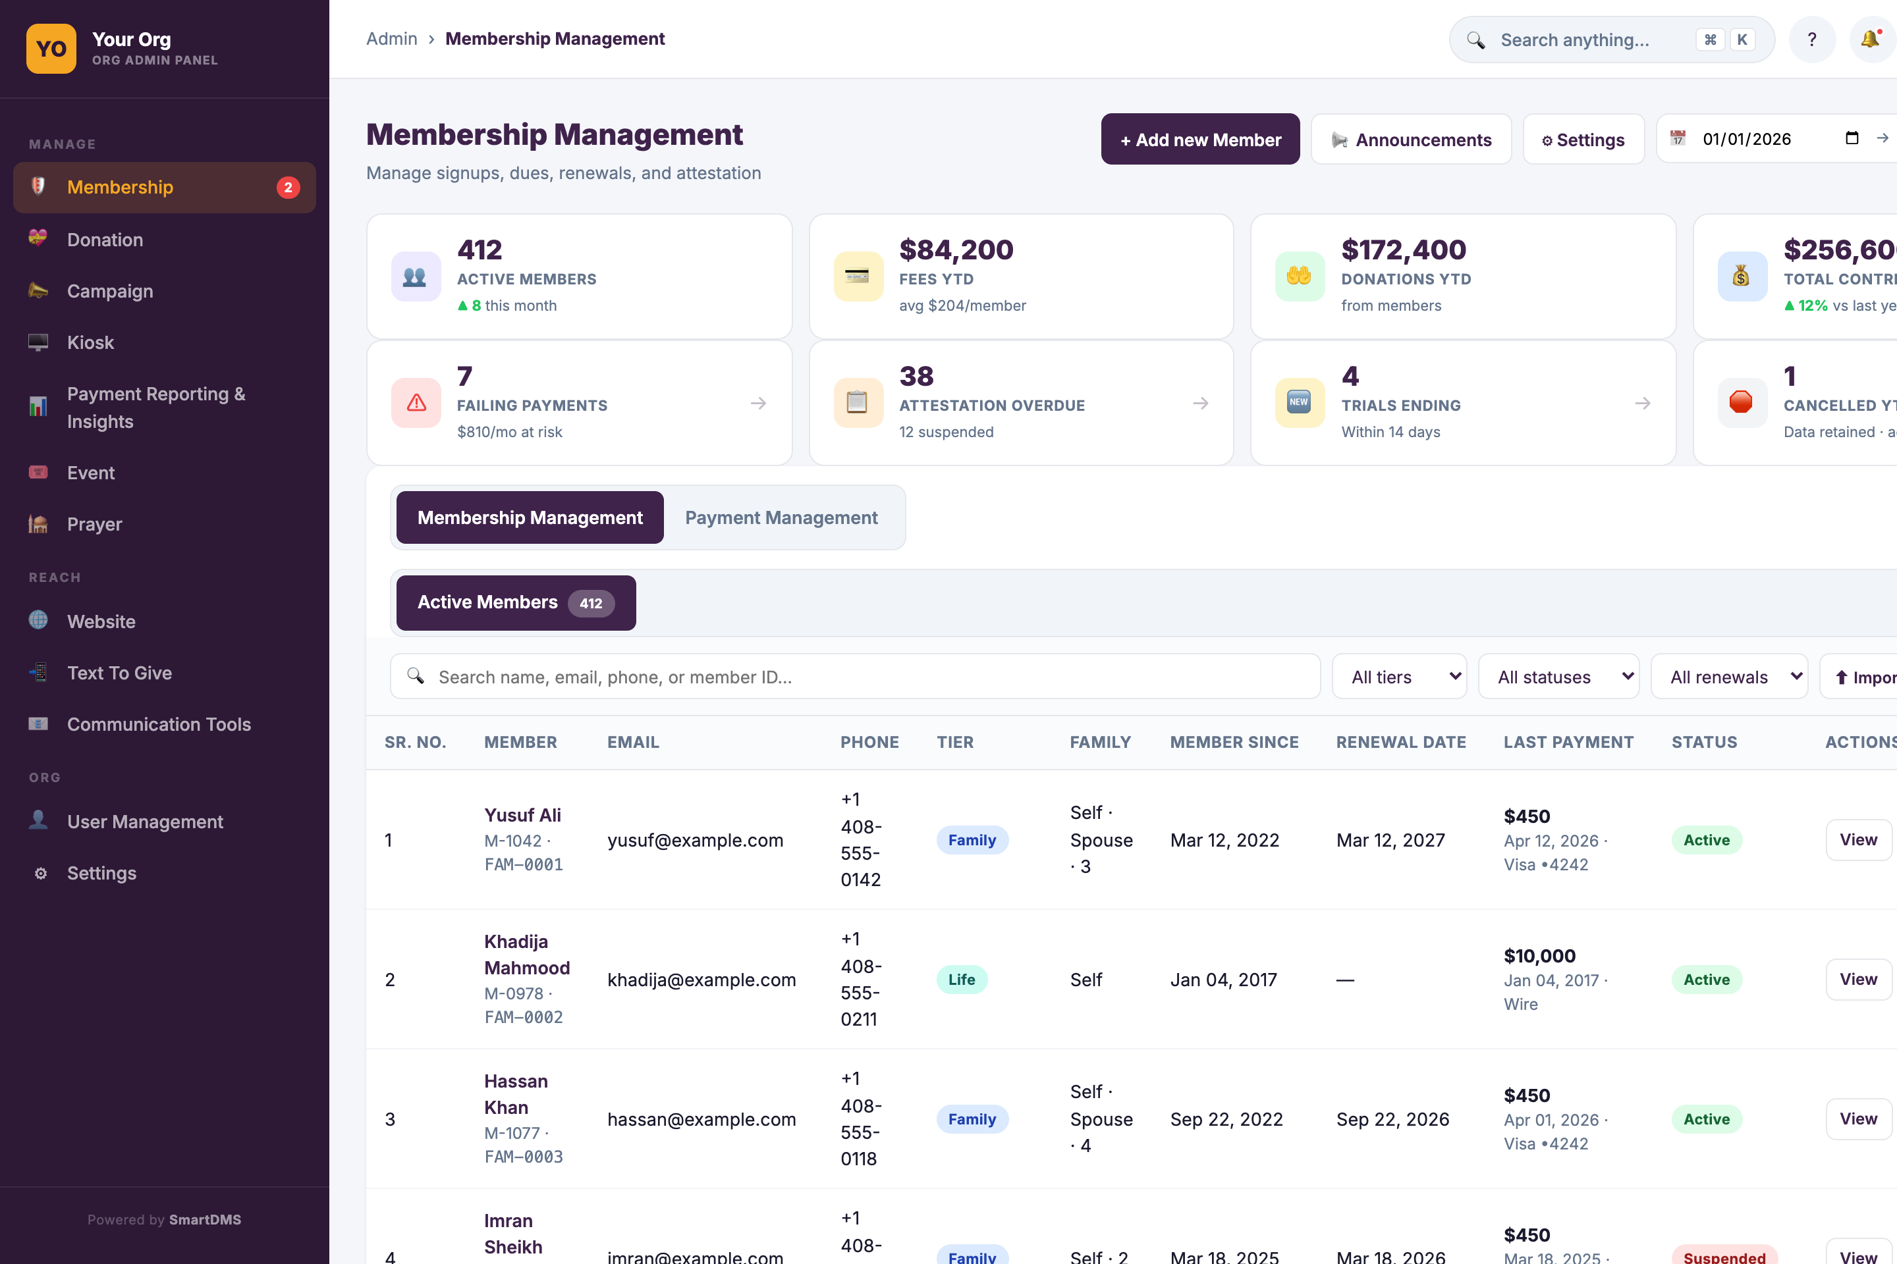Sort by Member column header
This screenshot has width=1897, height=1264.
click(520, 742)
